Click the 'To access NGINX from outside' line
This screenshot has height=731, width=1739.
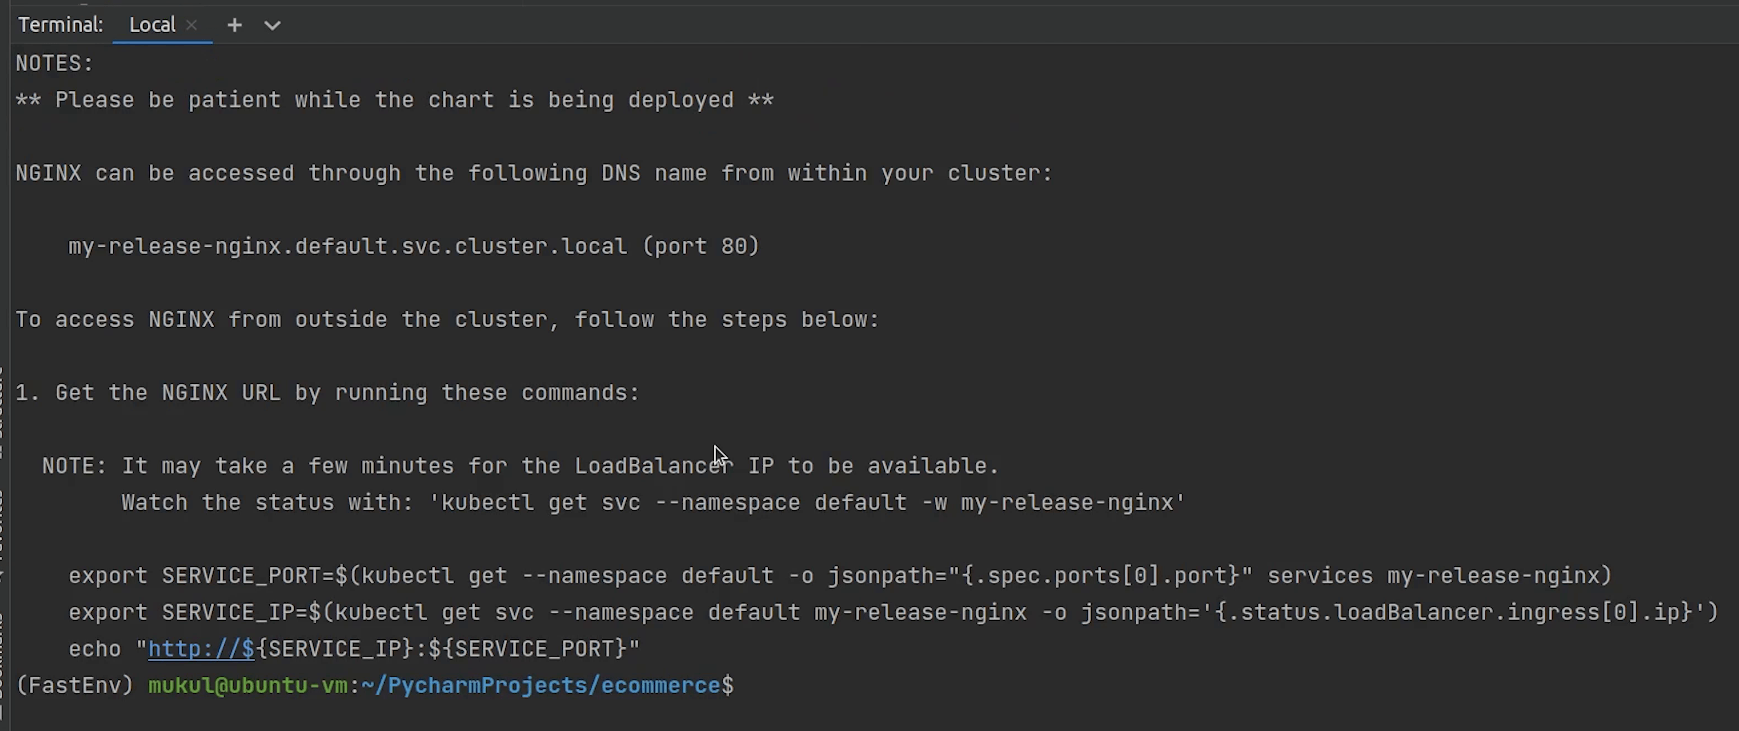pyautogui.click(x=447, y=319)
